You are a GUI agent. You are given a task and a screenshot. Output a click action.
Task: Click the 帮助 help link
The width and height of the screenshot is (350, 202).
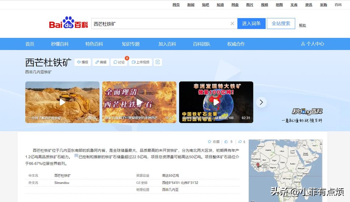tap(302, 25)
